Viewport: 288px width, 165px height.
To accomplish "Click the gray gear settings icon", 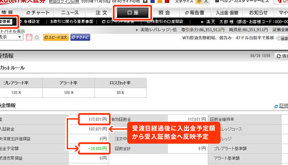I will (37, 38).
